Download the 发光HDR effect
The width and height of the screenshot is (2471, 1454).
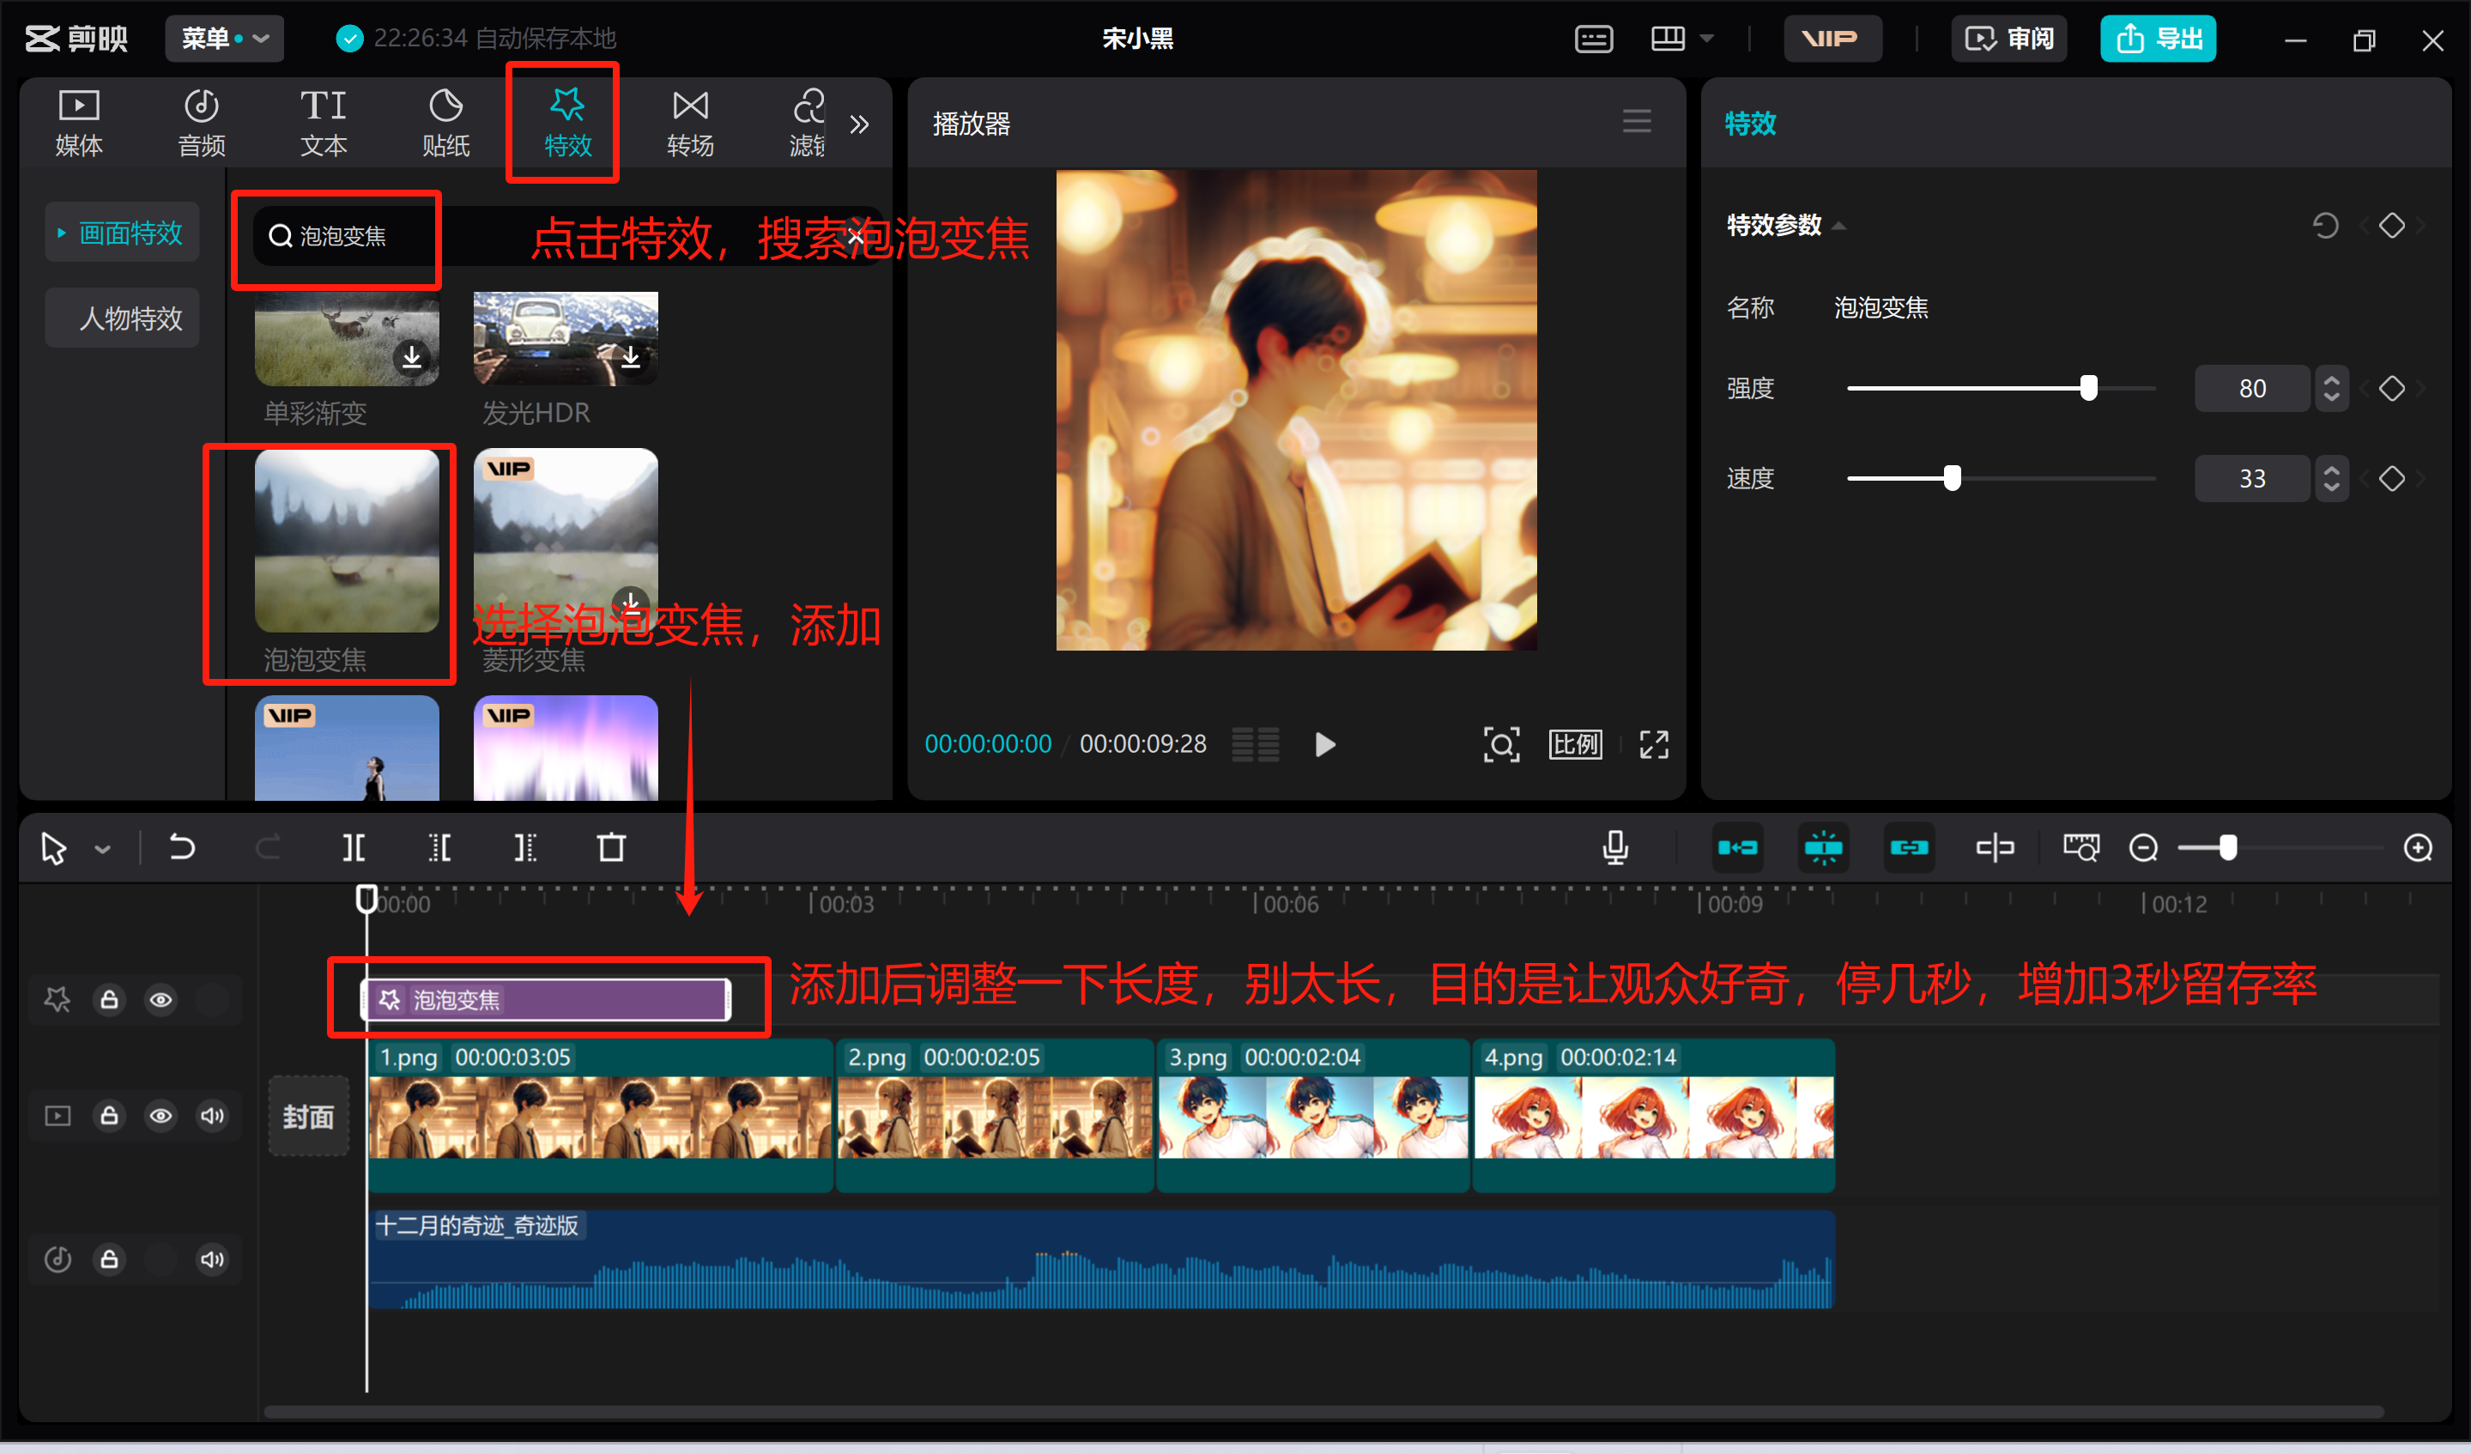pos(631,357)
